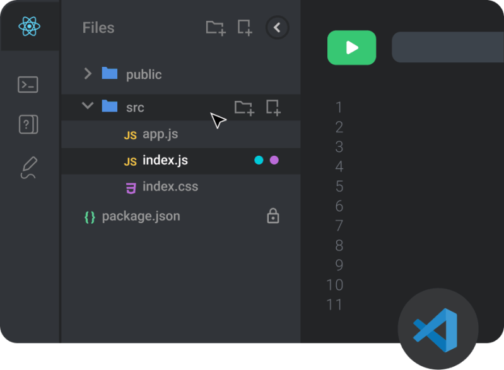Click the JS icon beside index.js
504x370 pixels.
coord(130,161)
